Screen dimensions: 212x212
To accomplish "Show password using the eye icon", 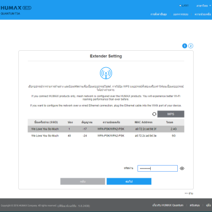I will (182, 168).
